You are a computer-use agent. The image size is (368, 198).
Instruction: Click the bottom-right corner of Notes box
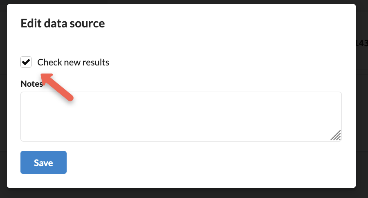point(340,140)
